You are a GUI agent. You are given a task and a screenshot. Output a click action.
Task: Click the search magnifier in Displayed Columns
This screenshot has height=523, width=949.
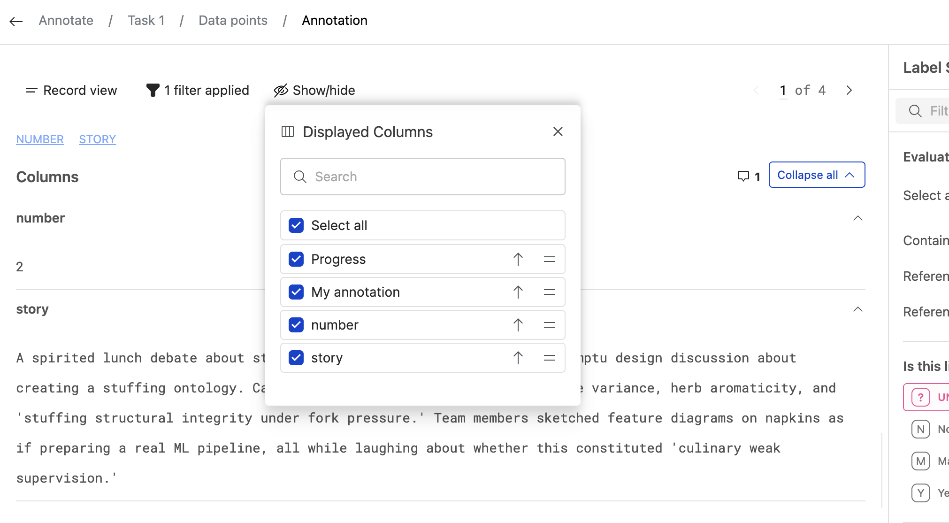(300, 177)
